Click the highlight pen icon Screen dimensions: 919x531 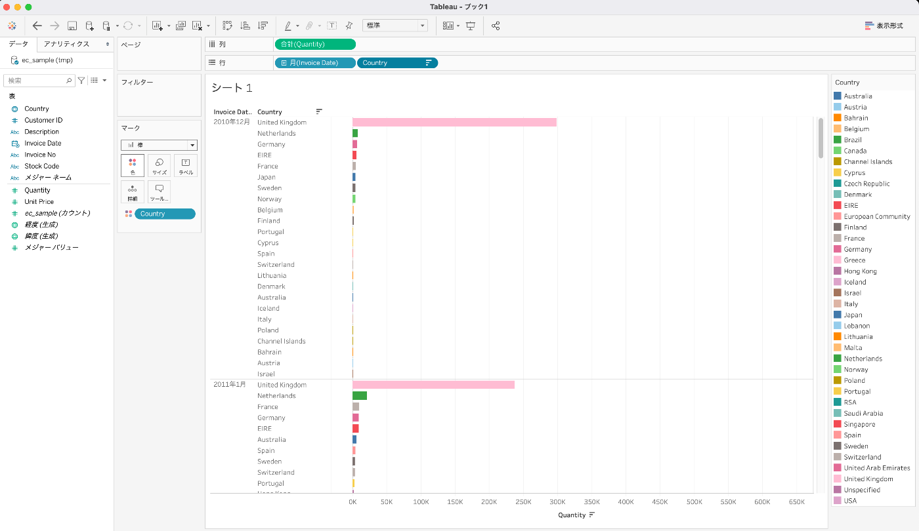coord(288,26)
